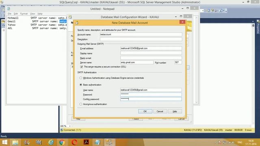Screen dimensions: 260x146
Task: Click the ENG language indicator
Action: tap(240, 142)
